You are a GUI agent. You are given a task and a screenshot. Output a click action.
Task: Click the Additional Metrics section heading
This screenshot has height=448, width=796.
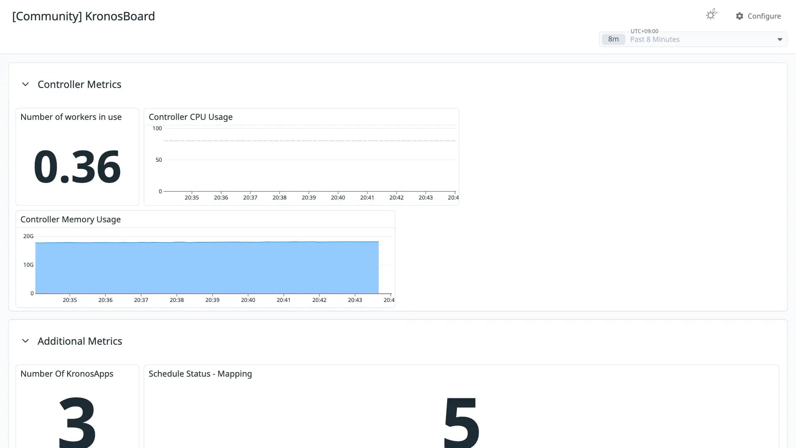point(80,341)
